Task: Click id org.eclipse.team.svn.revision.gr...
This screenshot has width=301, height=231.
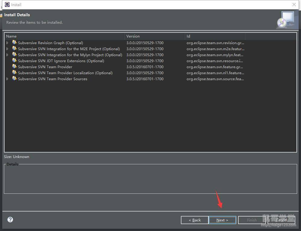Action: (x=216, y=43)
